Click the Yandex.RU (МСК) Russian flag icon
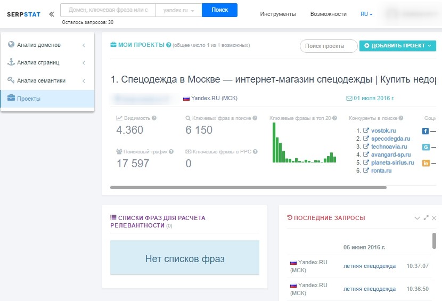Image resolution: width=442 pixels, height=301 pixels. (186, 99)
